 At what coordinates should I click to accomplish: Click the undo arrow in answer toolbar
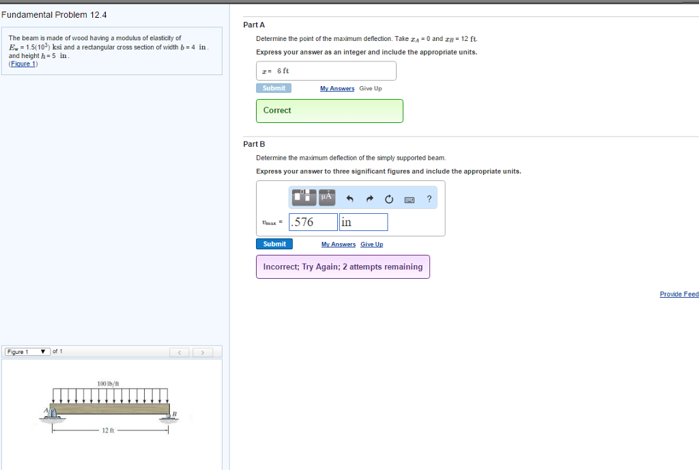(350, 199)
